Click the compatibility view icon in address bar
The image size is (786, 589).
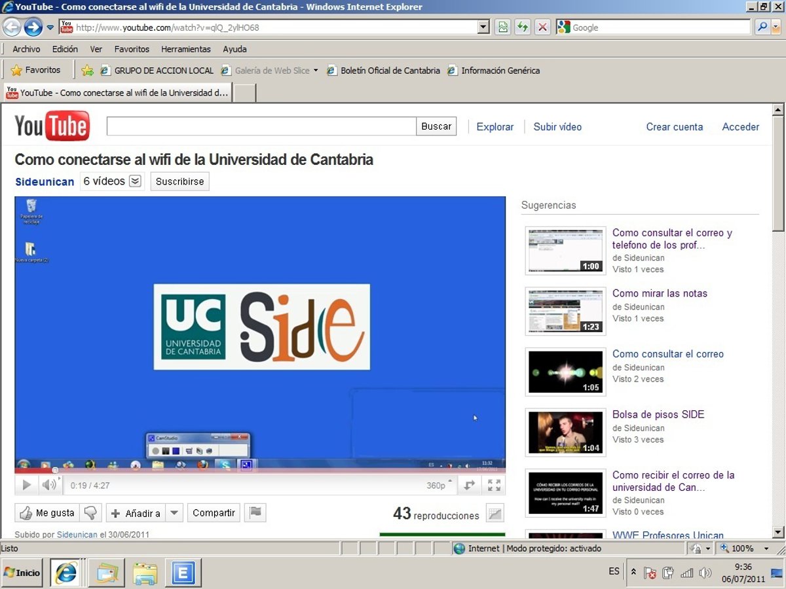pyautogui.click(x=502, y=27)
